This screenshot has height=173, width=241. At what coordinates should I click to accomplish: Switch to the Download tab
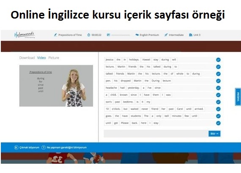(27, 58)
